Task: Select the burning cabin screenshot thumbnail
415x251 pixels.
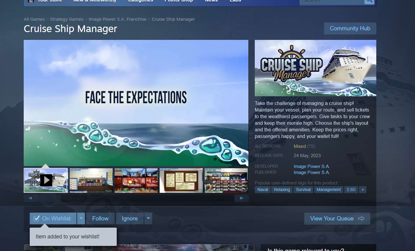Action: pos(136,180)
